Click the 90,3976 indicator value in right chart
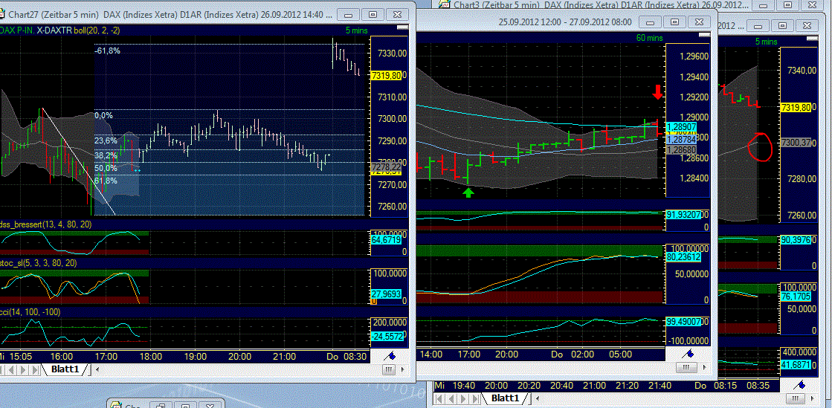 (x=797, y=240)
